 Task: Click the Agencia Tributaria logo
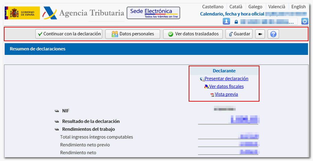[x=83, y=13]
